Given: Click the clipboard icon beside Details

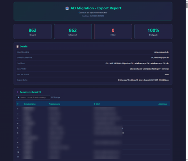Looking at the screenshot, I should click(17, 46).
